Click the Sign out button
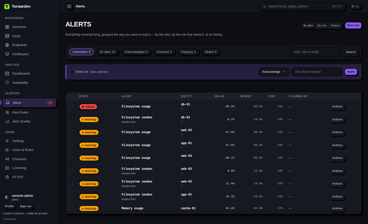This screenshot has width=368, height=224. (x=26, y=206)
